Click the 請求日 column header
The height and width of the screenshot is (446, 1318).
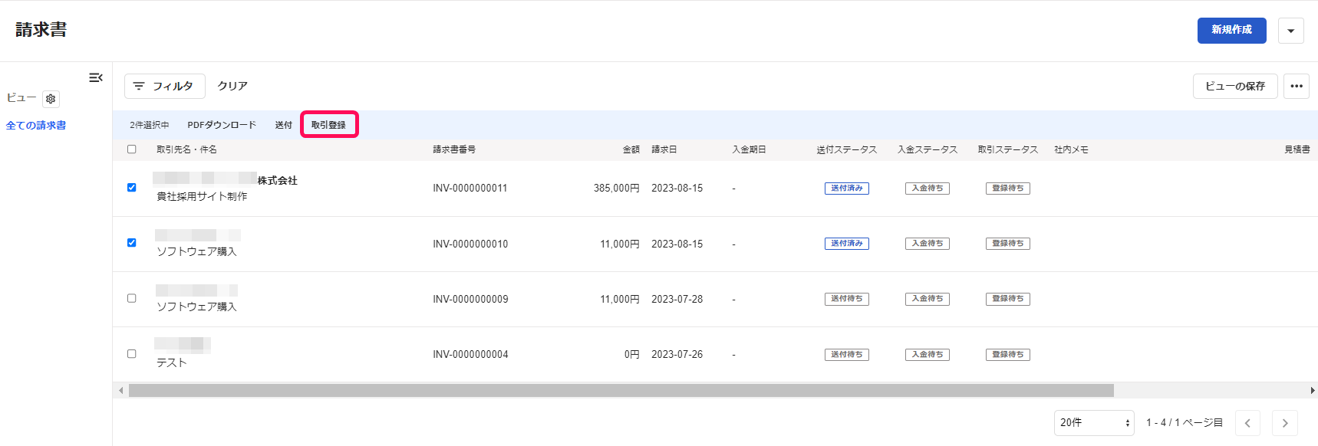click(x=664, y=149)
